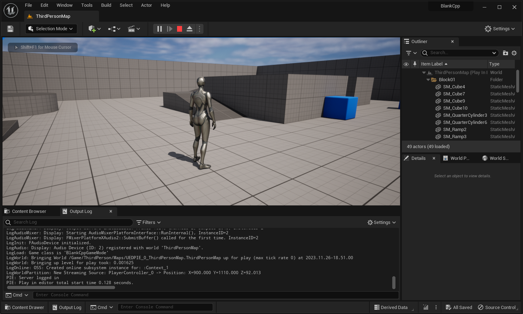Screen dimensions: 523x314
Task: Sort the Outliner by Item Label
Action: 453,64
